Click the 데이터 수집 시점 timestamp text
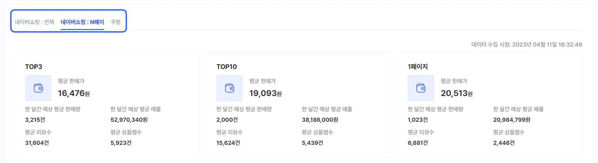The width and height of the screenshot is (598, 163). point(526,45)
